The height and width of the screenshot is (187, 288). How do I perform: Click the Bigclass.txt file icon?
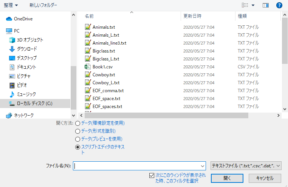coord(88,51)
